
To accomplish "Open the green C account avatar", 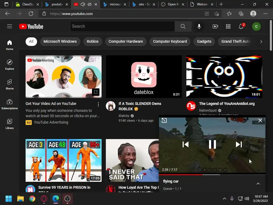I will [x=256, y=26].
